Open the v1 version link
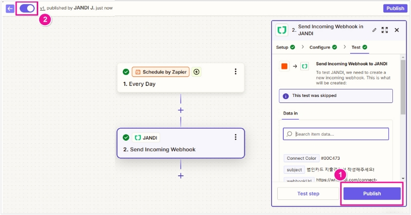411x215 pixels. [x=42, y=9]
